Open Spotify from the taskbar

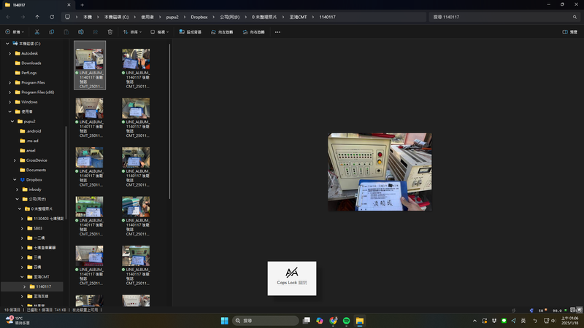pyautogui.click(x=347, y=321)
